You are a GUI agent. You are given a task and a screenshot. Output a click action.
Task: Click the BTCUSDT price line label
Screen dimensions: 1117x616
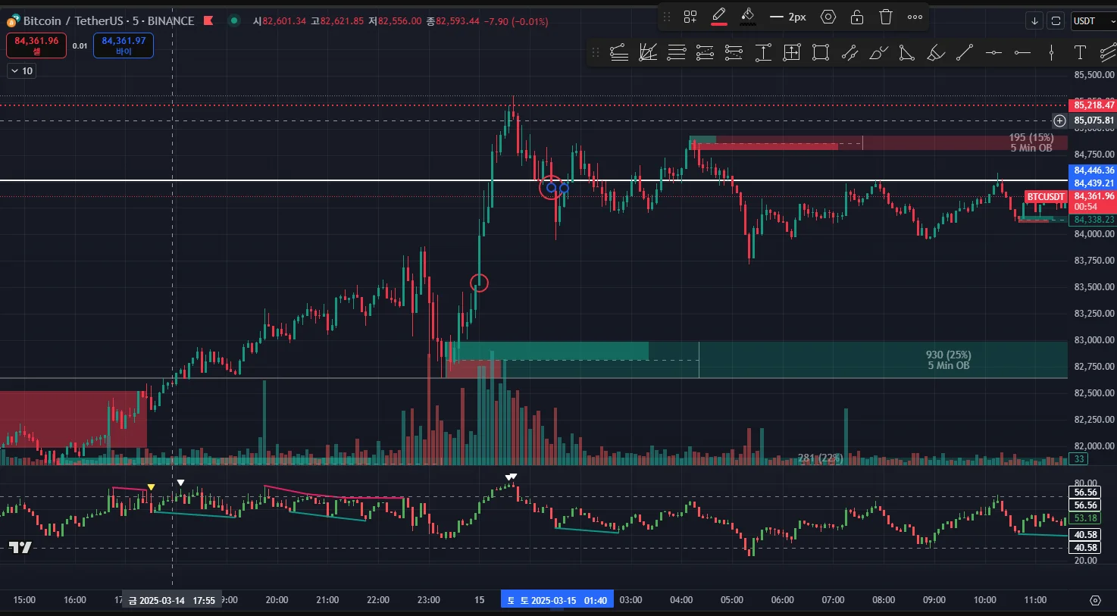[1046, 197]
